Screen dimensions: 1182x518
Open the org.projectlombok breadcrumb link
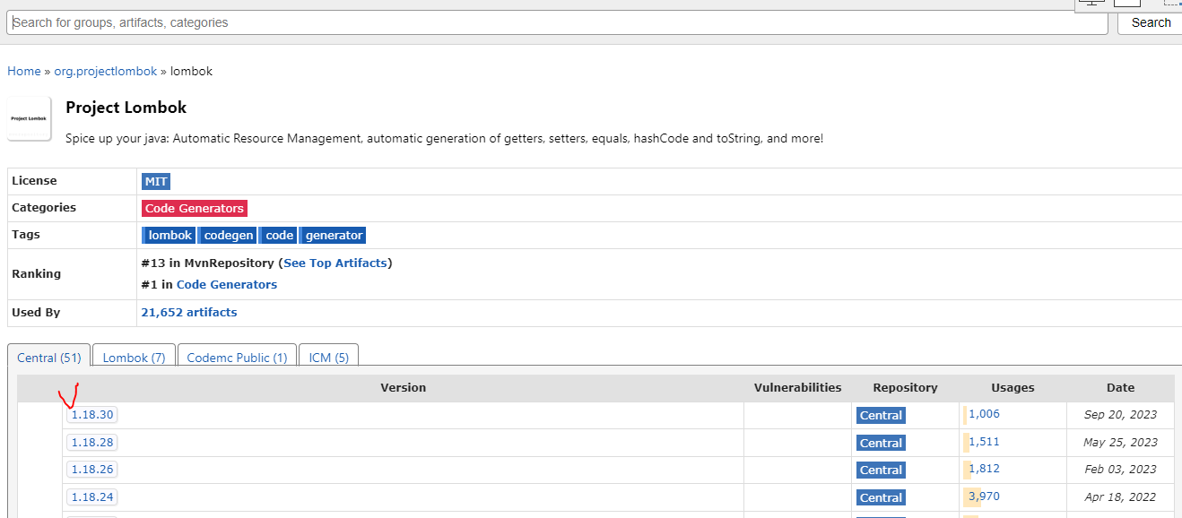[x=105, y=71]
